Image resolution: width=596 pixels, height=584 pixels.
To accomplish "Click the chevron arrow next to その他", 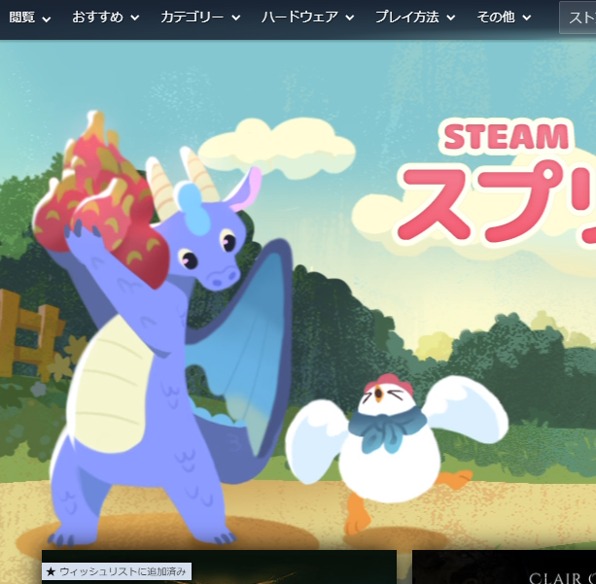I will click(527, 18).
